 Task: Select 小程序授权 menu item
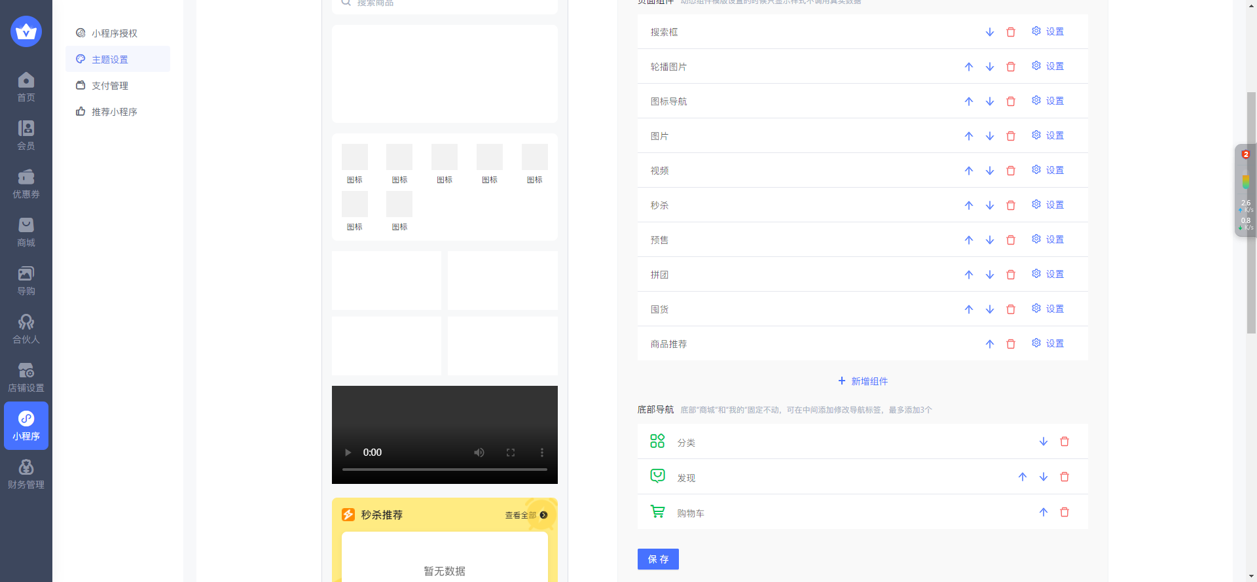(114, 33)
